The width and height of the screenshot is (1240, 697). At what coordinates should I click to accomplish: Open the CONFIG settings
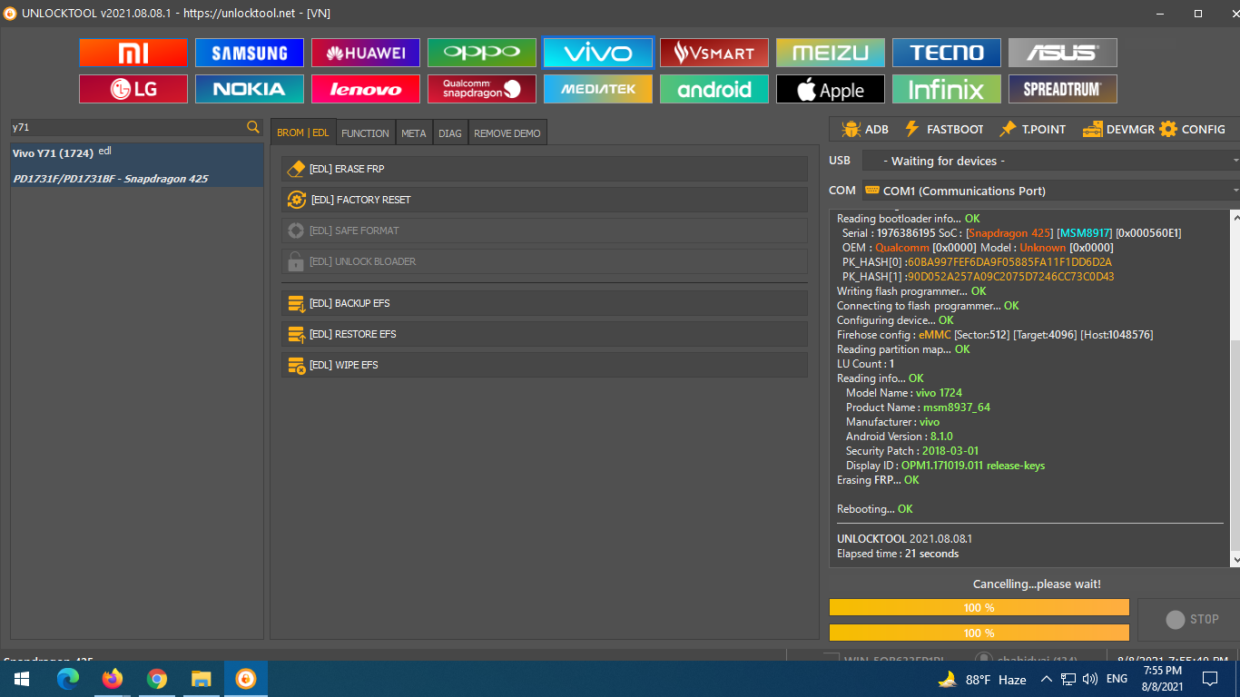point(1193,129)
